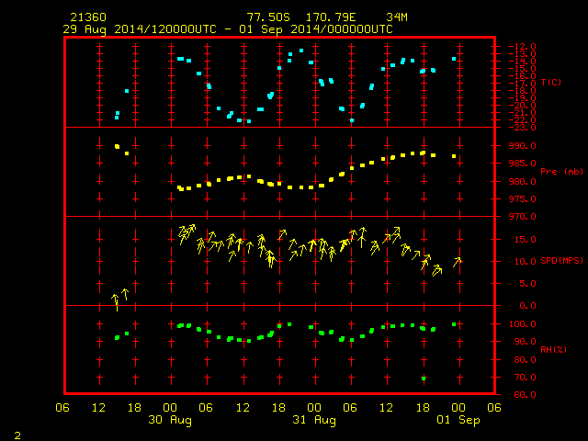The image size is (588, 441).
Task: Click the 01 Sep date label
Action: coord(458,420)
